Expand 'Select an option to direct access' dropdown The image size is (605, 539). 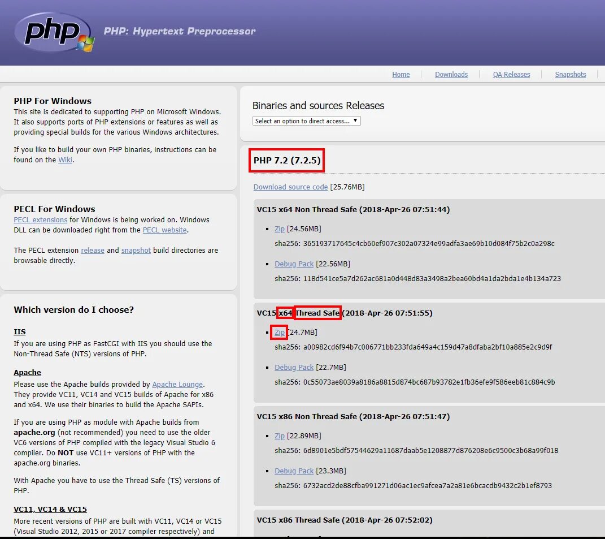pos(307,121)
